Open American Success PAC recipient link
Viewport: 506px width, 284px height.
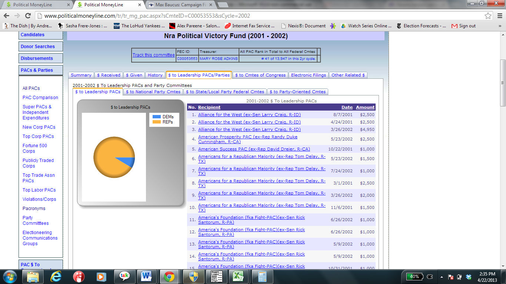click(x=254, y=149)
